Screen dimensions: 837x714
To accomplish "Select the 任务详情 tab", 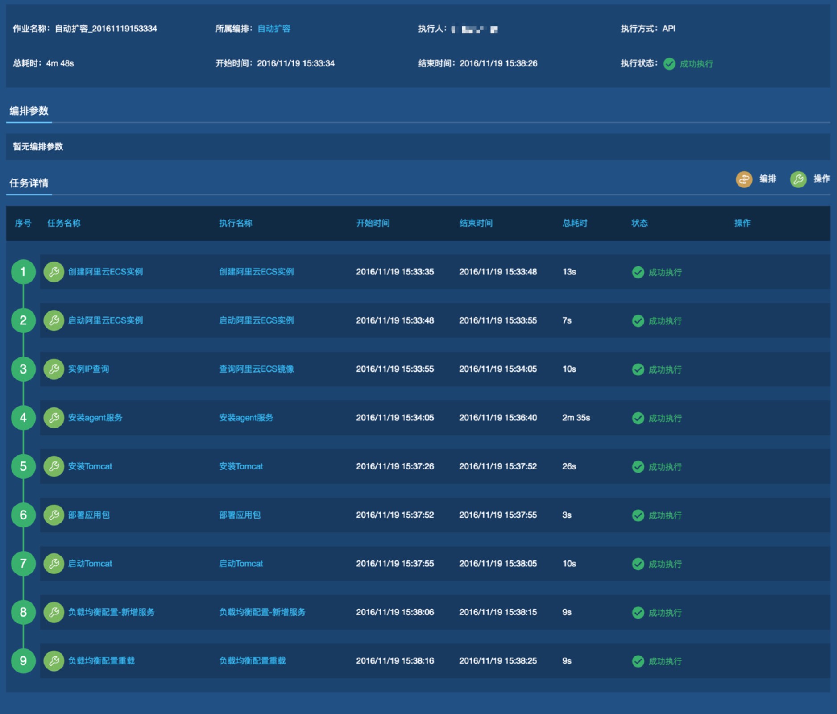I will 29,183.
